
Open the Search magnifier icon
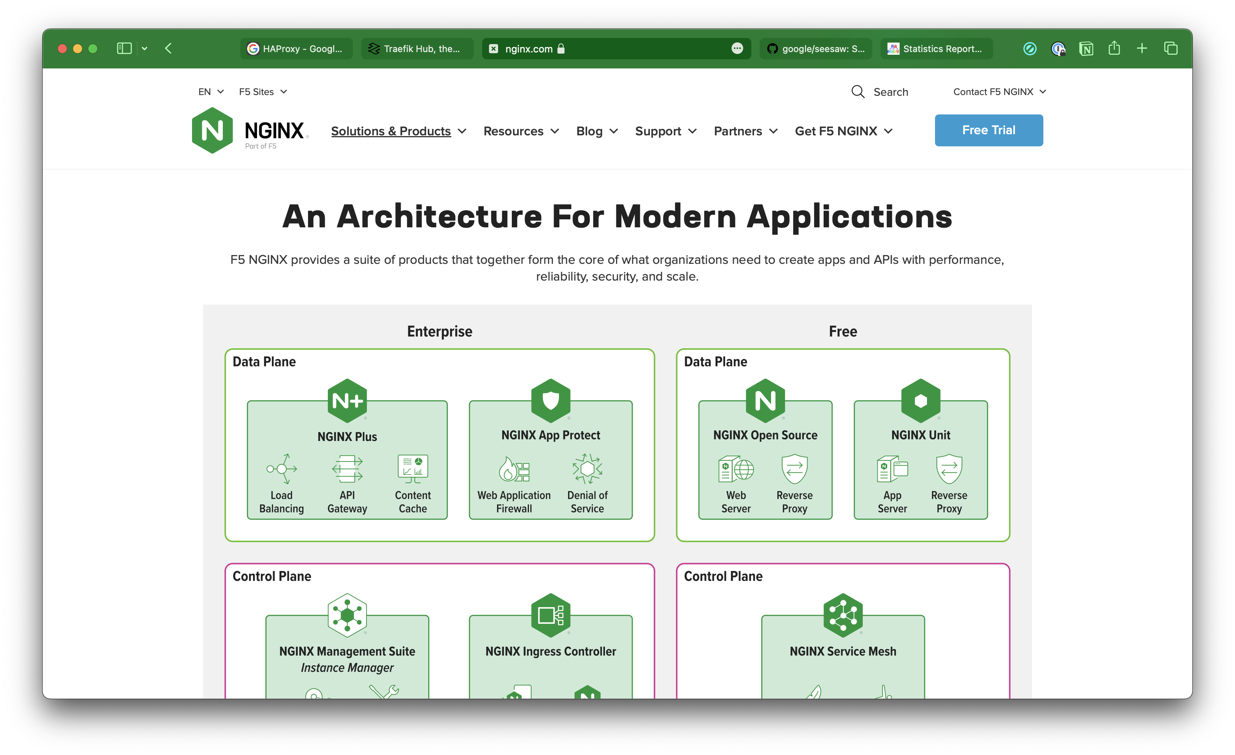tap(857, 92)
